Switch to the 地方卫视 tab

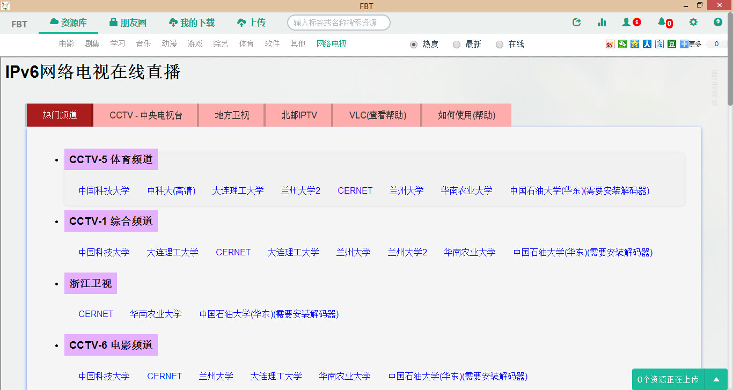pos(232,115)
